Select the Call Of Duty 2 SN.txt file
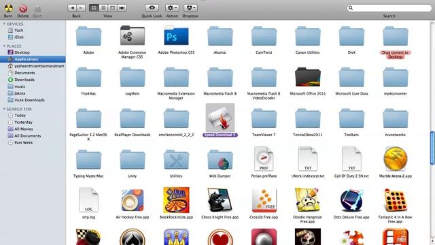 351,159
